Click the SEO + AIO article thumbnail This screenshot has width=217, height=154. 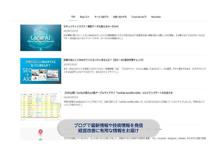coord(41,71)
